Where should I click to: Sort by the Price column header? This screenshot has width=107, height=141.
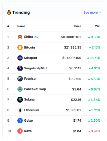pos(78,26)
